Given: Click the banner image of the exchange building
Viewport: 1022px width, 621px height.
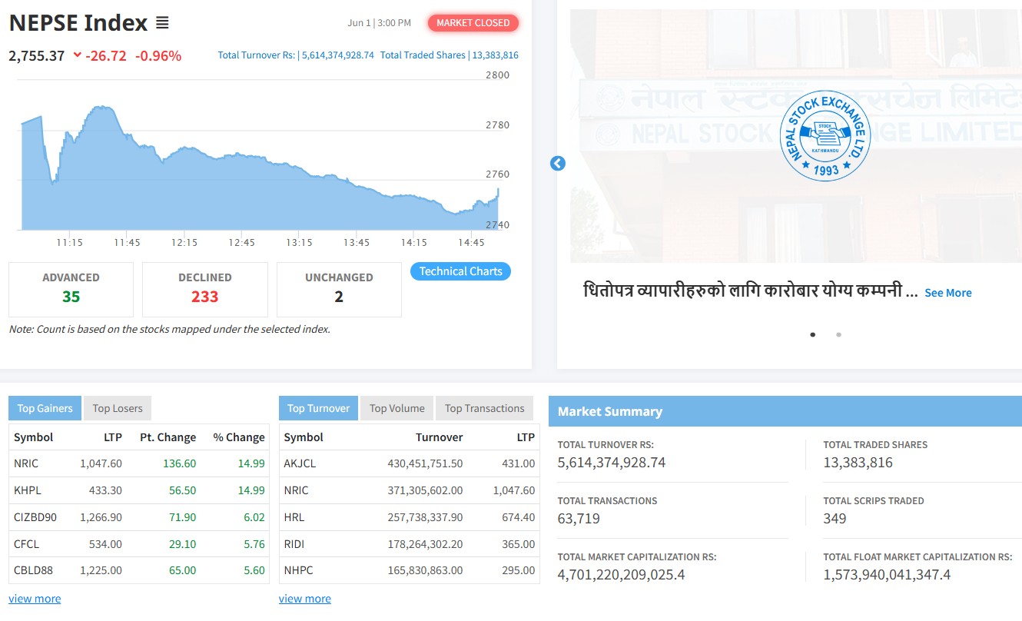Looking at the screenshot, I should click(x=796, y=136).
